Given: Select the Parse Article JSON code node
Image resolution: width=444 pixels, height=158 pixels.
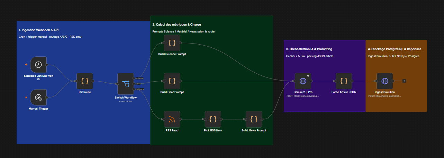Looking at the screenshot, I should (344, 81).
